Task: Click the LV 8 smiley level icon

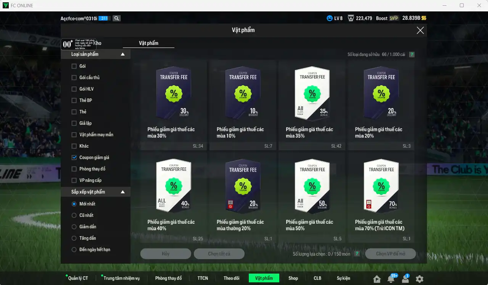Action: click(x=329, y=18)
